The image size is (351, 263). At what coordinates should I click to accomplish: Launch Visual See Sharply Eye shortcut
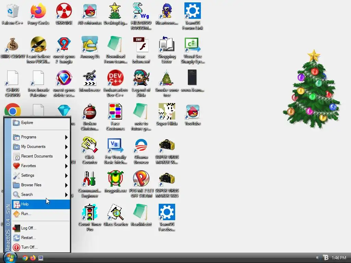193,44
